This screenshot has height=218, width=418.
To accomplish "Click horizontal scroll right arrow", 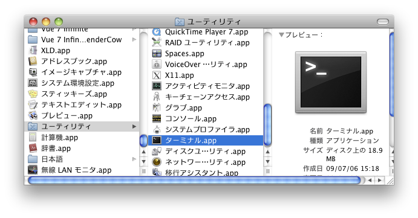I will coord(380,180).
